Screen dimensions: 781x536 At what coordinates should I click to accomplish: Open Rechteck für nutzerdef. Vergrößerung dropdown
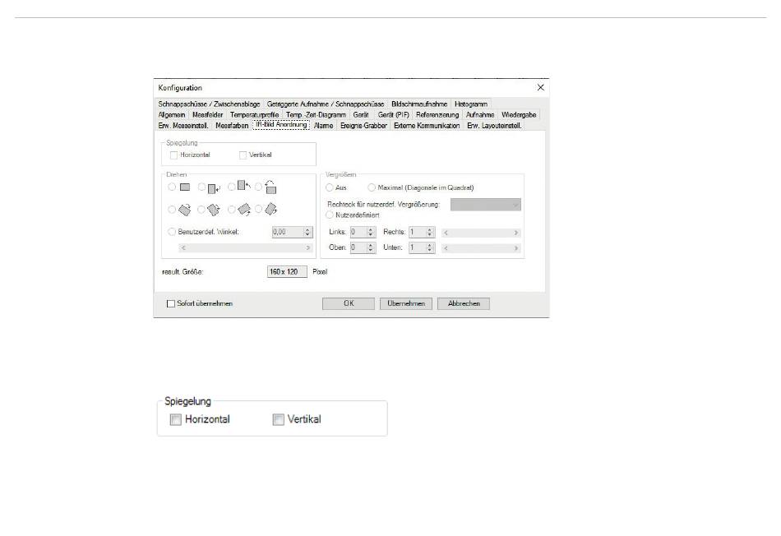tap(486, 204)
